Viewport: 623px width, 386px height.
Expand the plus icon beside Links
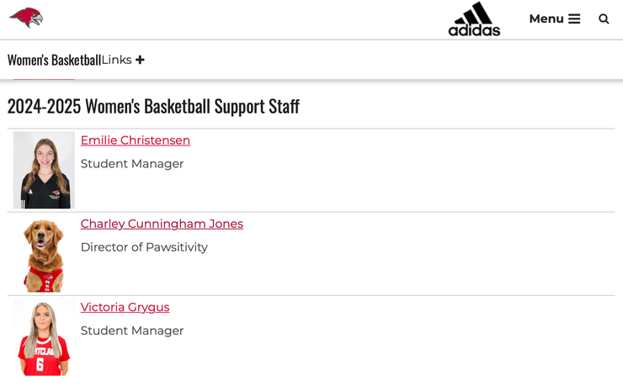(x=140, y=60)
